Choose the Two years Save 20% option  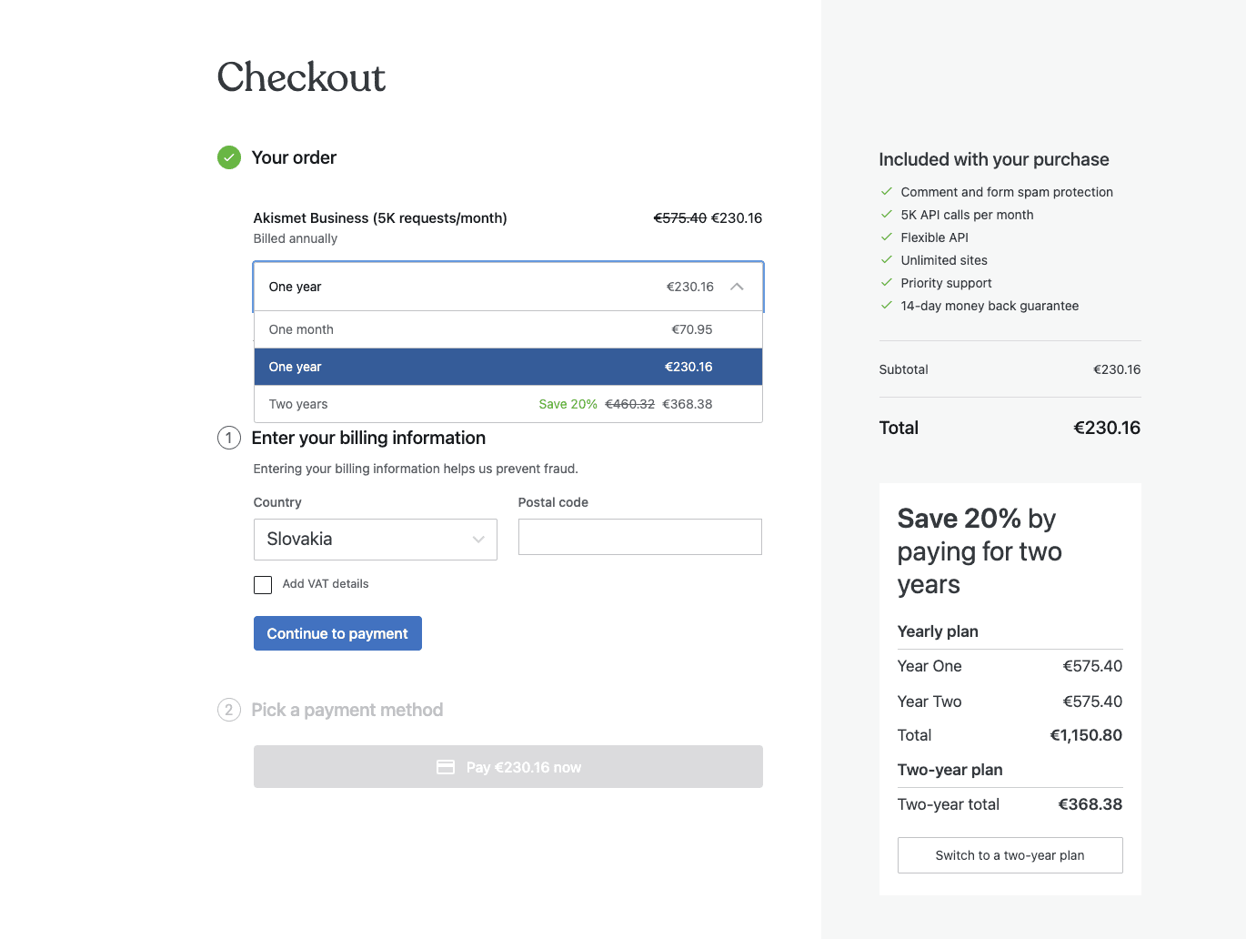coord(508,404)
